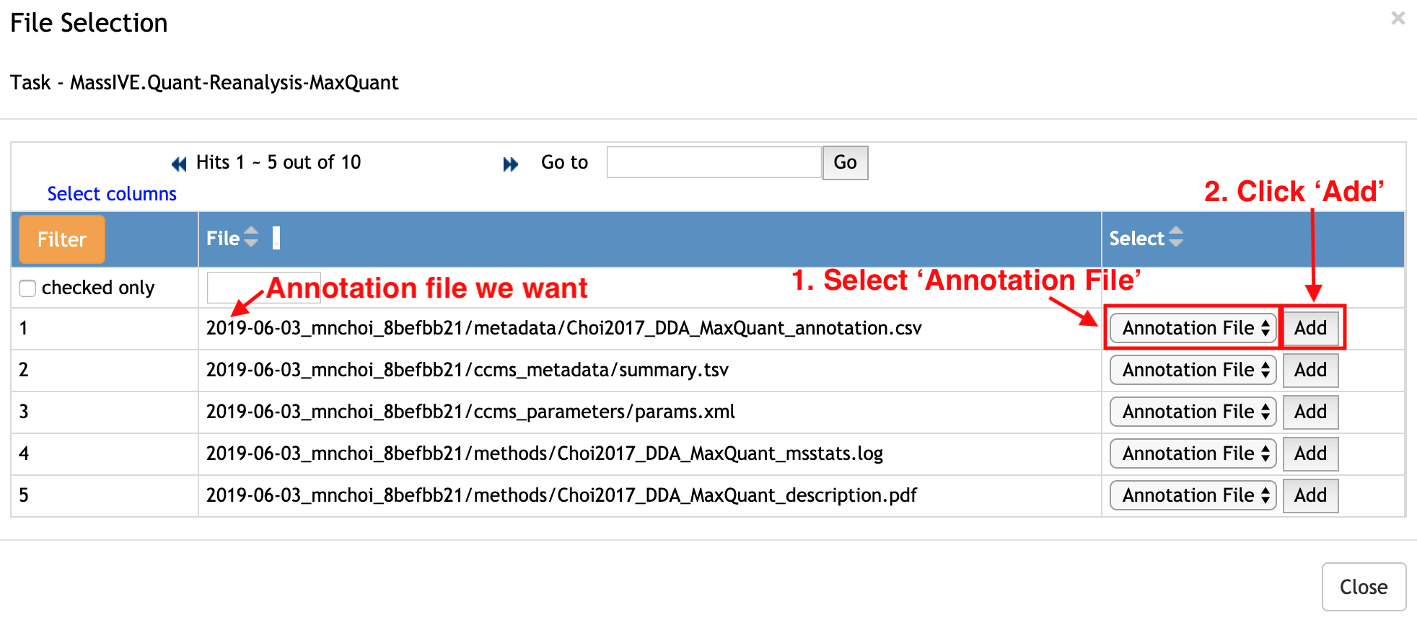Sort by the File column arrows
Image resolution: width=1417 pixels, height=620 pixels.
251,237
